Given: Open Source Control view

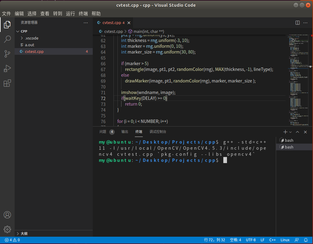Looking at the screenshot, I should (7, 54).
